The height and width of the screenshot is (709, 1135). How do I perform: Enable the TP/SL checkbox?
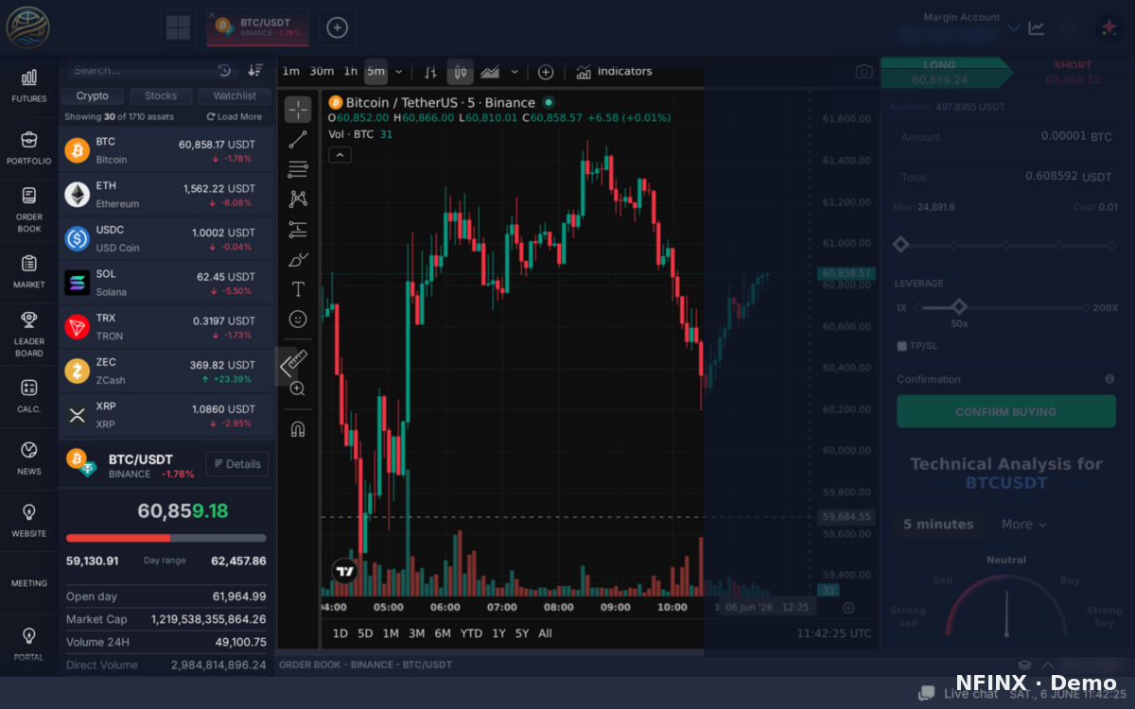(x=901, y=346)
